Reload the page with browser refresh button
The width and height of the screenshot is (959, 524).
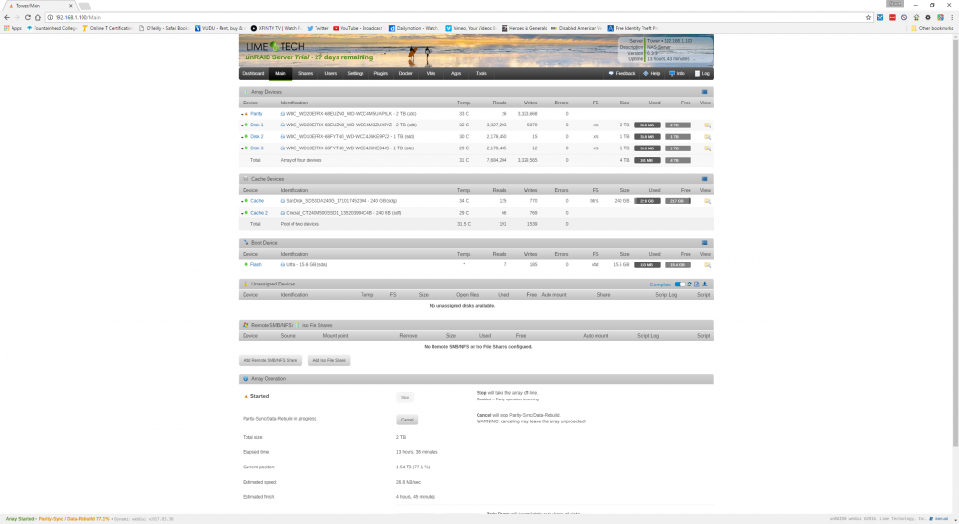pyautogui.click(x=28, y=17)
